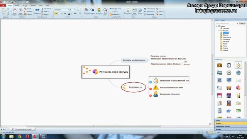Open the SharePoint dropdown

pos(115,14)
